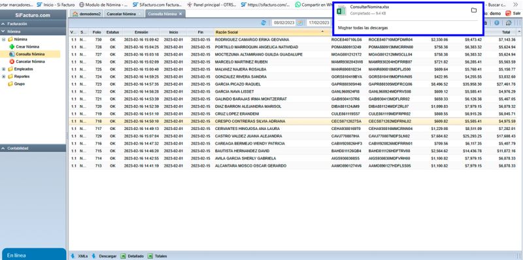Image resolution: width=523 pixels, height=260 pixels.
Task: Click the refresh icon left of the date fields
Action: coord(264,23)
